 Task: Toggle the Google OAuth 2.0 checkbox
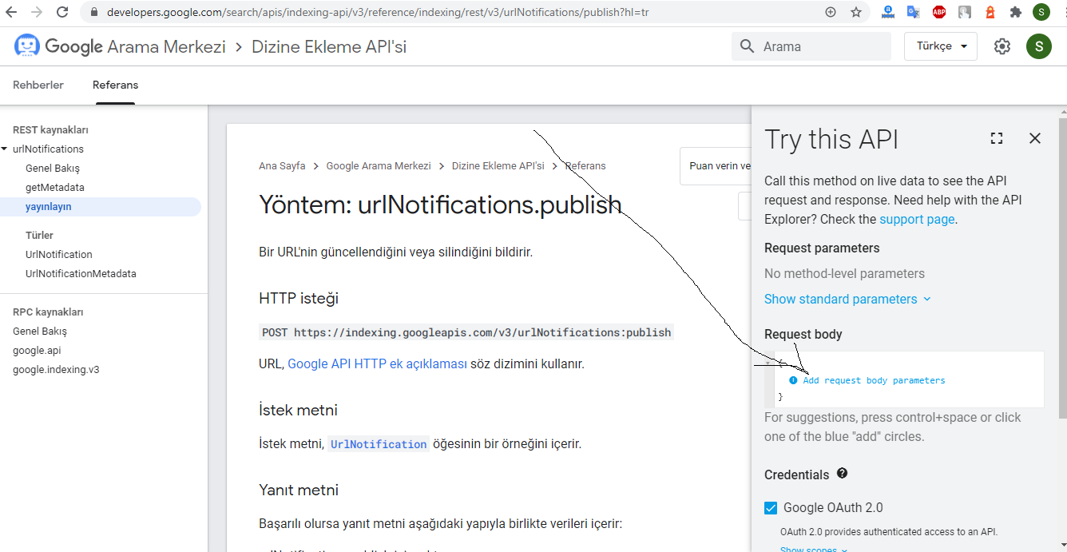pos(771,508)
